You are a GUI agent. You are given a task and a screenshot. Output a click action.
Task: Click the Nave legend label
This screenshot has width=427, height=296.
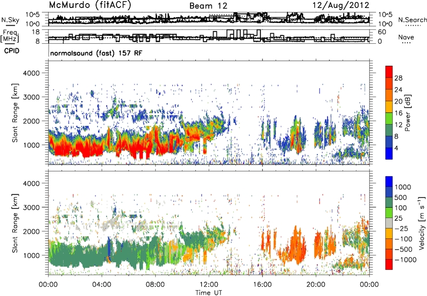tap(406, 37)
